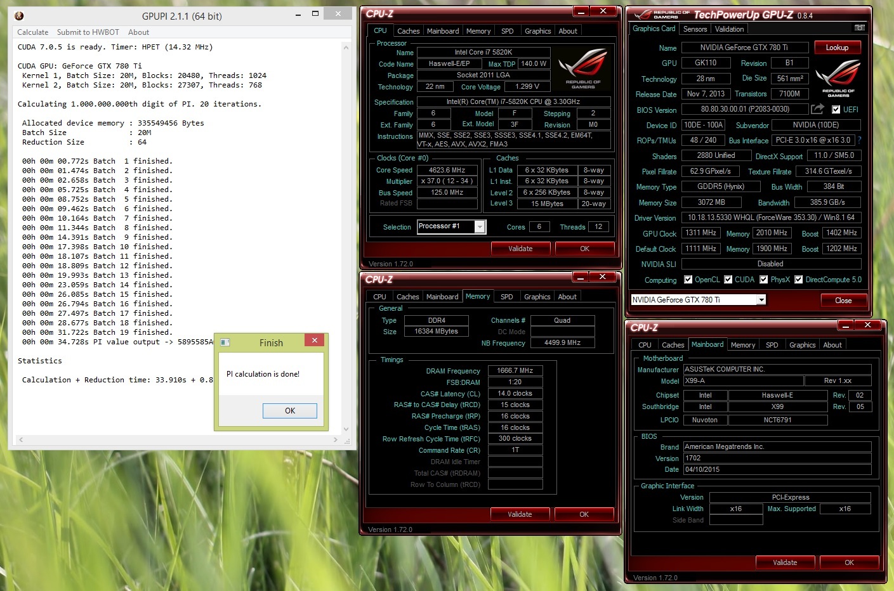The width and height of the screenshot is (894, 591).
Task: Switch to Validation tab in GPU-Z
Action: coord(729,29)
